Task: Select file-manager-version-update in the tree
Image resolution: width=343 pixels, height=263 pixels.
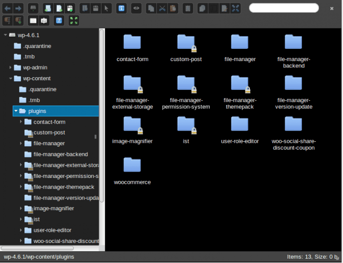Action: (61, 198)
